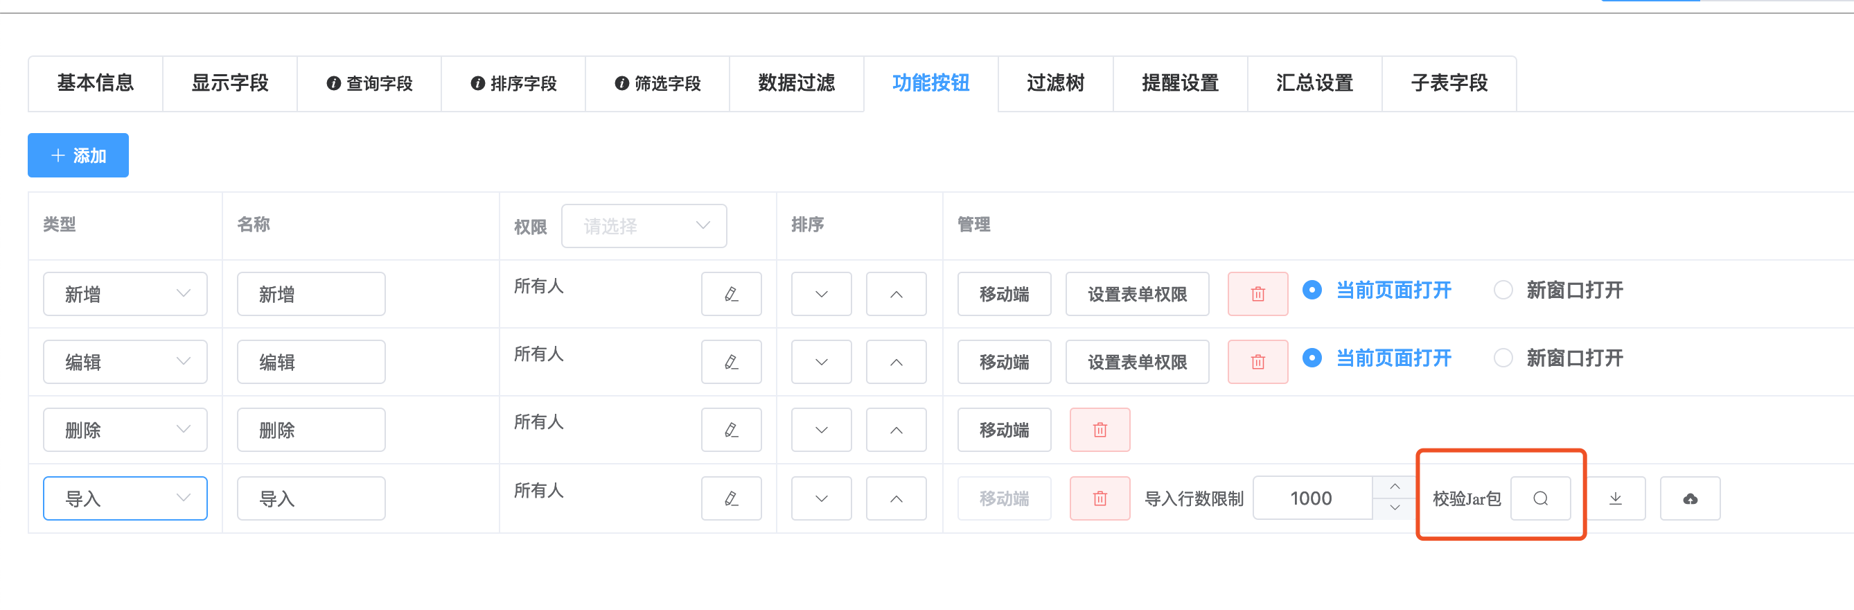Open the 导入 type dropdown
Image resolution: width=1854 pixels, height=610 pixels.
[125, 498]
